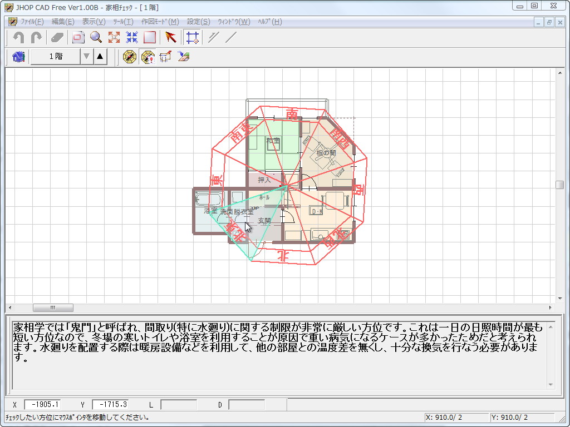Open the 1階 floor selector

56,57
